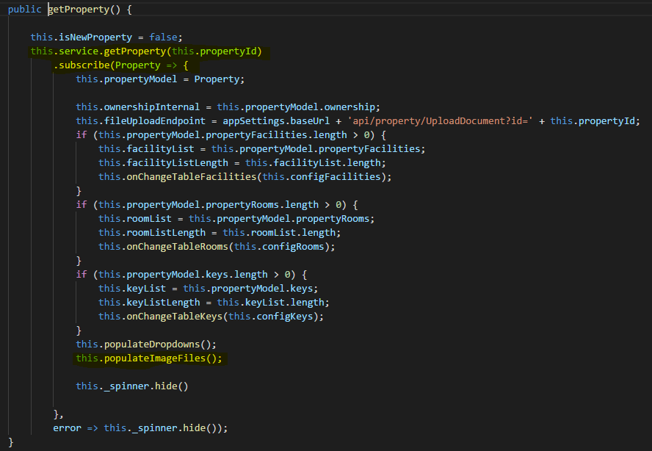Viewport: 652px width, 451px height.
Task: Click 'appSettings.baseUrl' expression
Action: click(x=276, y=121)
